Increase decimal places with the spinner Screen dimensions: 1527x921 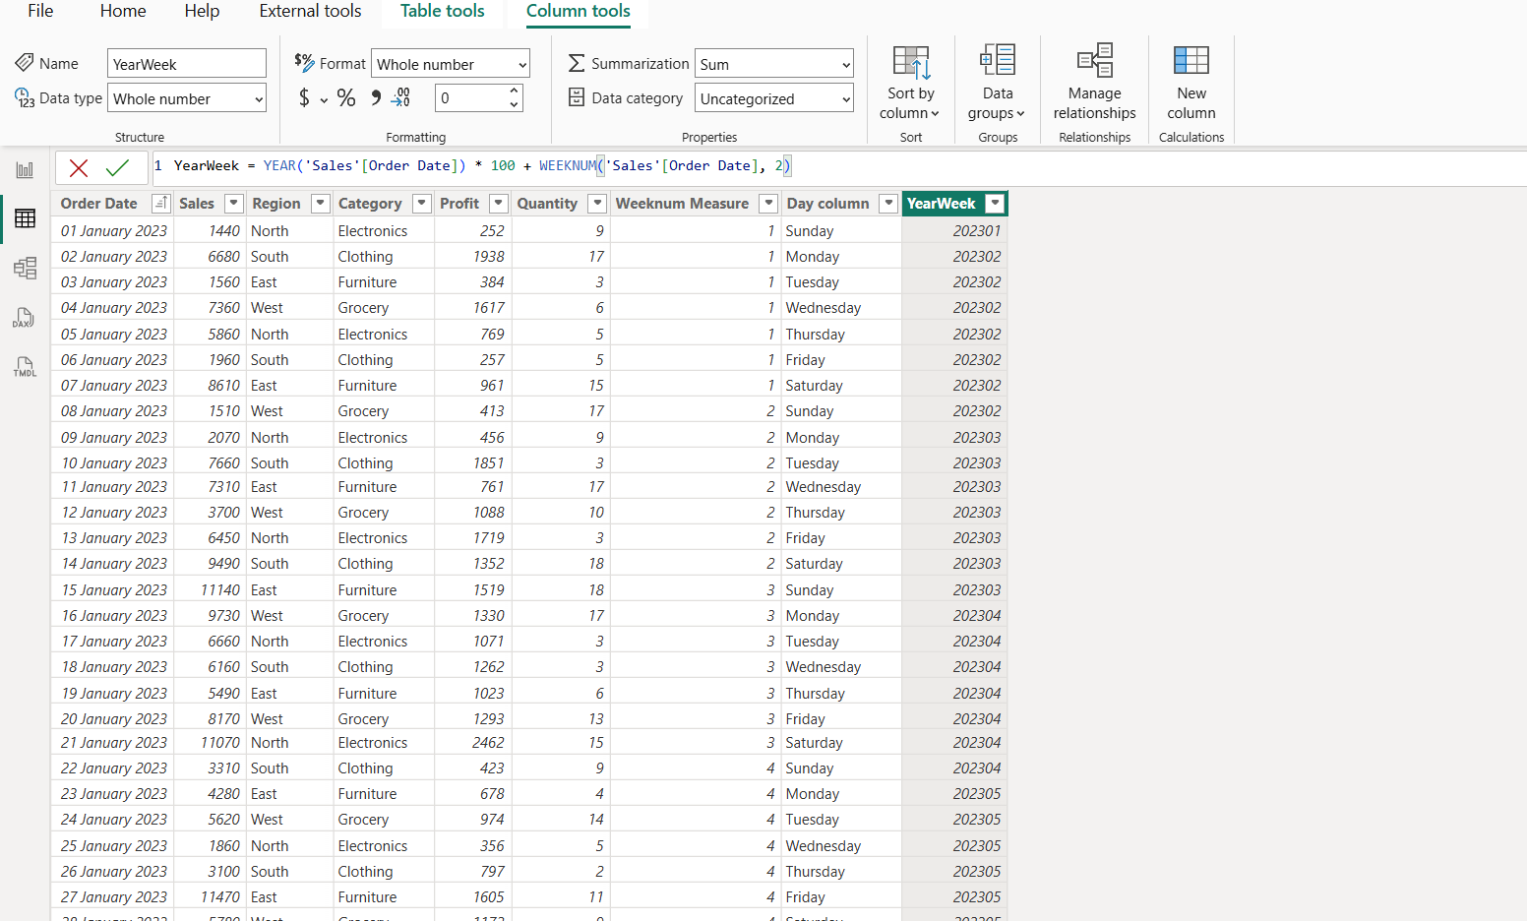[514, 92]
